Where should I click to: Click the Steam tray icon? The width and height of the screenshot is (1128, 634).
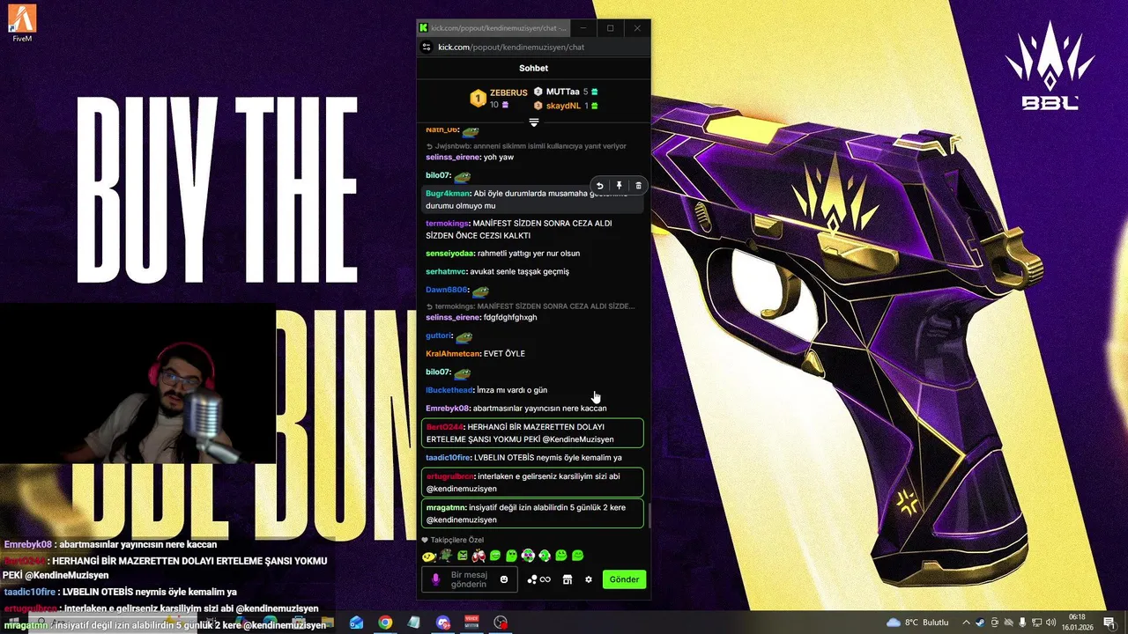(x=981, y=623)
